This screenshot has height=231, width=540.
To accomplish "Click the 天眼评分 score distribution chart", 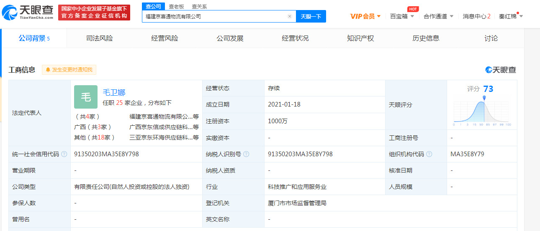I will [482, 111].
